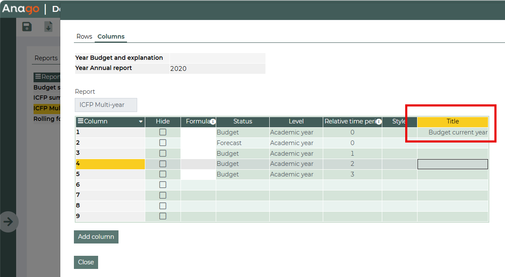Click the Year Annual report 2020 field
This screenshot has height=277, width=505.
point(217,68)
